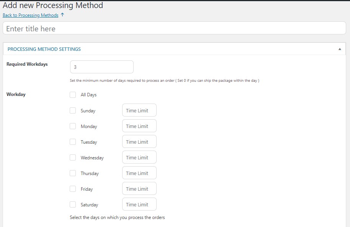Toggle the Wednesday checkbox
The image size is (350, 227).
click(x=73, y=157)
